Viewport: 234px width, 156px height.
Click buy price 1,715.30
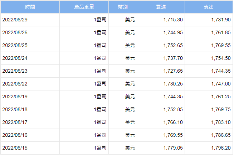[x=172, y=20]
